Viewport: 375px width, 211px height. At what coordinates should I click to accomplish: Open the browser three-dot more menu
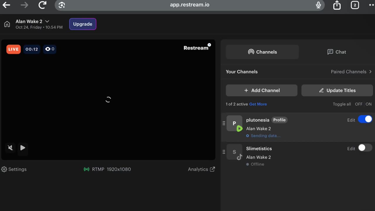(x=371, y=5)
